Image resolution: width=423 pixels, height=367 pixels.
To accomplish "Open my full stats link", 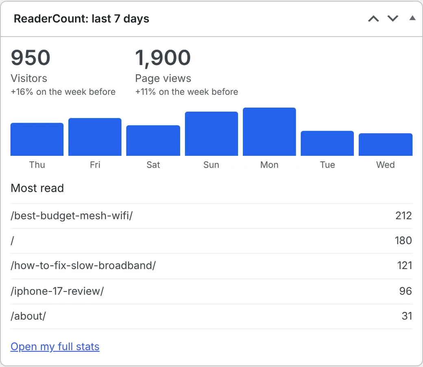I will pyautogui.click(x=55, y=347).
